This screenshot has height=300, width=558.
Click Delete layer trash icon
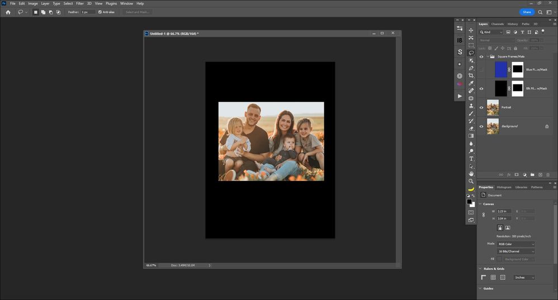[x=548, y=174]
